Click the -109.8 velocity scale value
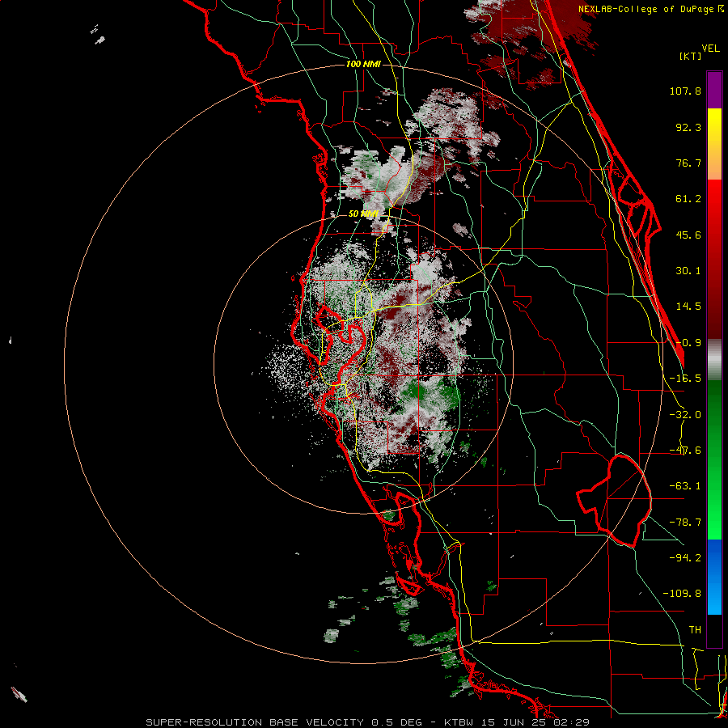This screenshot has height=728, width=728. click(682, 594)
